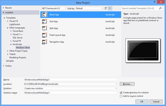
Task: Switch to medium icons list view
Action: (x=110, y=8)
